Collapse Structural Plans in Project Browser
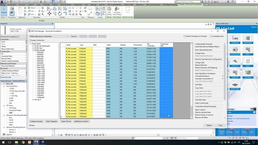The width and height of the screenshot is (258, 145). pos(4,86)
